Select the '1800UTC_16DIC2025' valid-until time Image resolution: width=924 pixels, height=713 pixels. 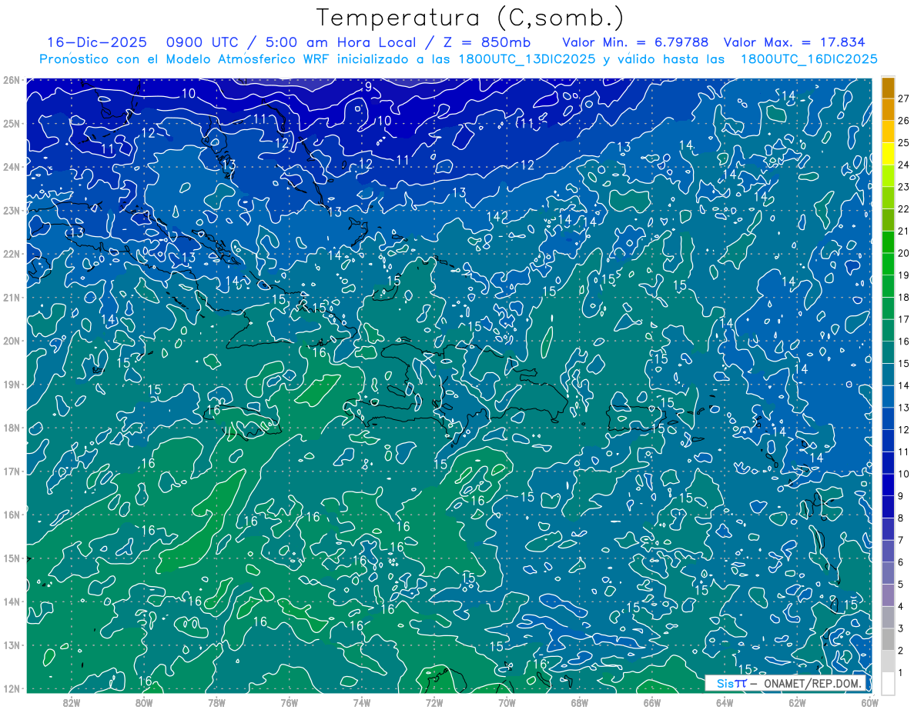pos(808,59)
